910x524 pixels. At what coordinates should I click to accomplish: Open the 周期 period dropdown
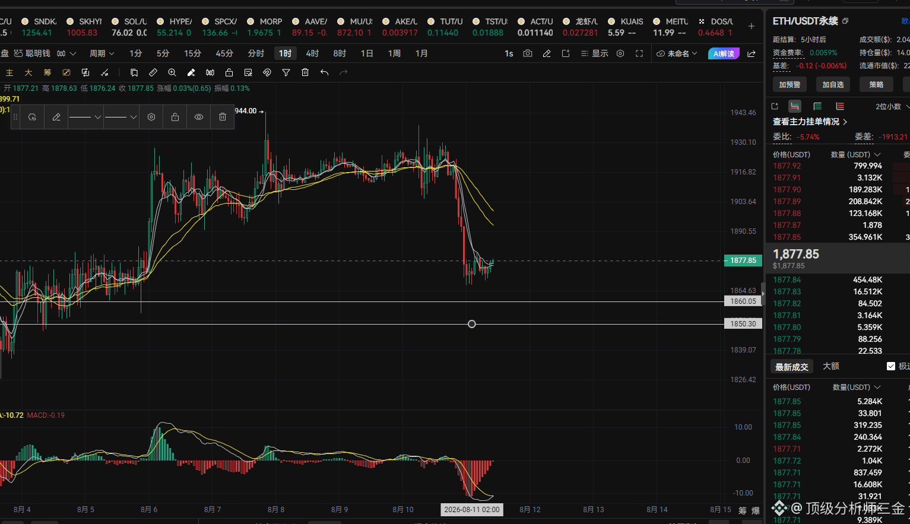click(102, 53)
